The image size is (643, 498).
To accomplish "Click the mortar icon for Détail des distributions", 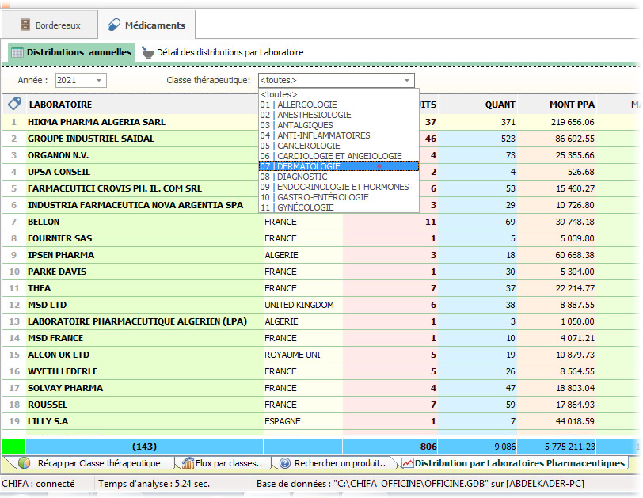I will [147, 52].
